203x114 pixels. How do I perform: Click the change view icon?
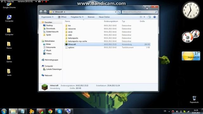point(141,17)
